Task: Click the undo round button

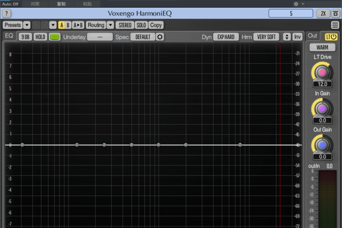Action: click(36, 25)
